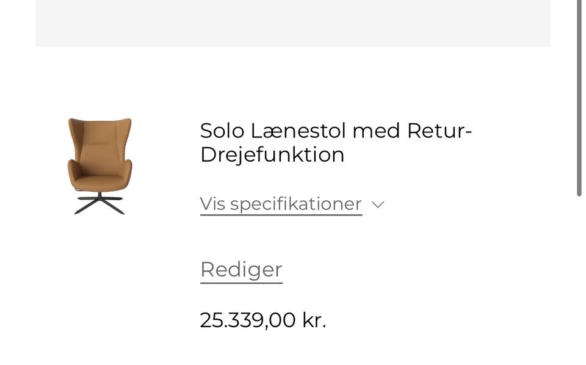Click the underlined Rediger text
This screenshot has height=365, width=586.
[x=241, y=269]
